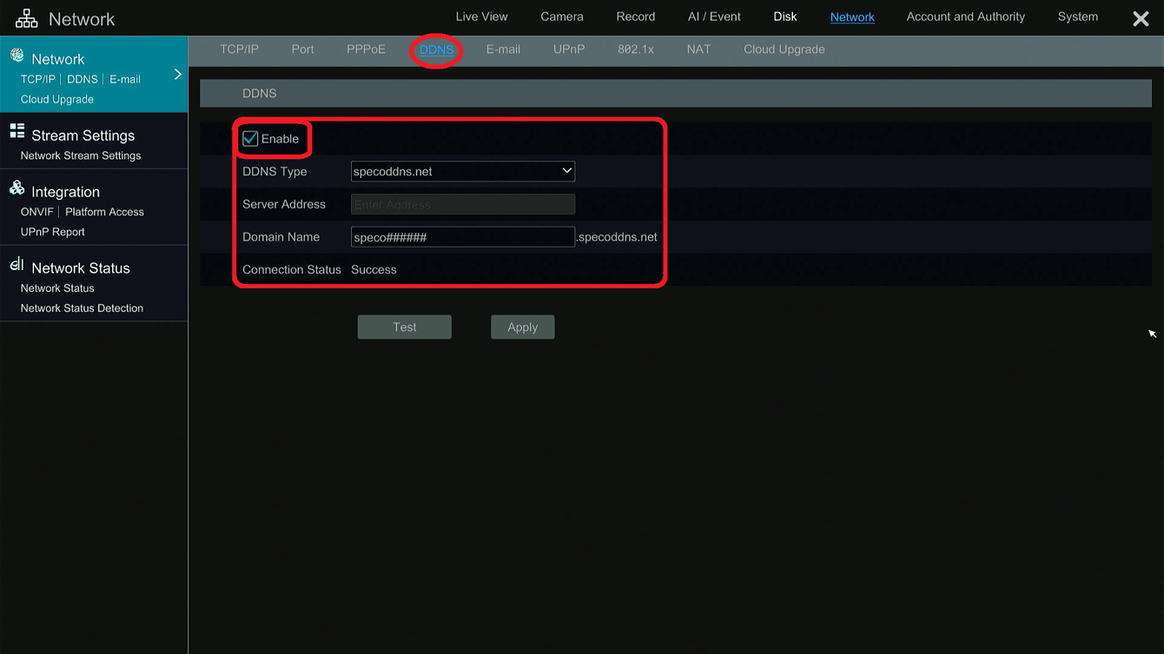The image size is (1164, 654).
Task: Click the Stream Settings grid icon
Action: coord(16,132)
